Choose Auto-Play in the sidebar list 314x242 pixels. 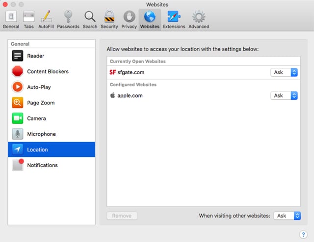tap(52, 87)
